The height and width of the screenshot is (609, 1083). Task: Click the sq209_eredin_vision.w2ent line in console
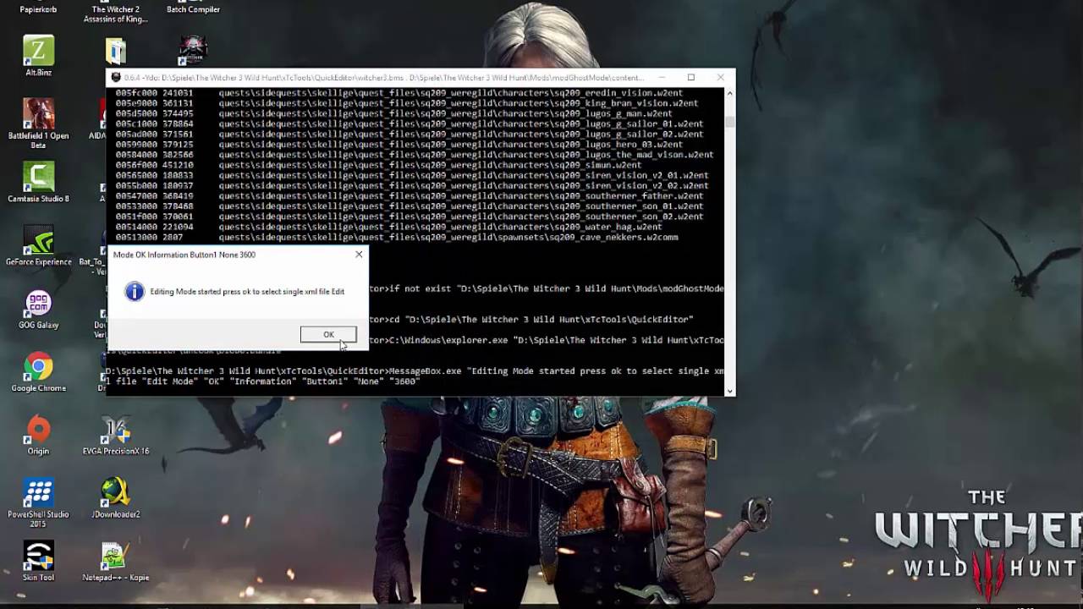399,93
